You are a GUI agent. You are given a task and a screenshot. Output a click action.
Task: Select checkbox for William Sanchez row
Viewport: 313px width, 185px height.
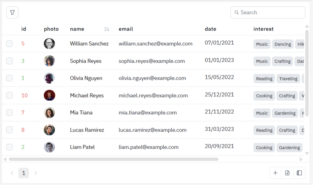tap(10, 44)
